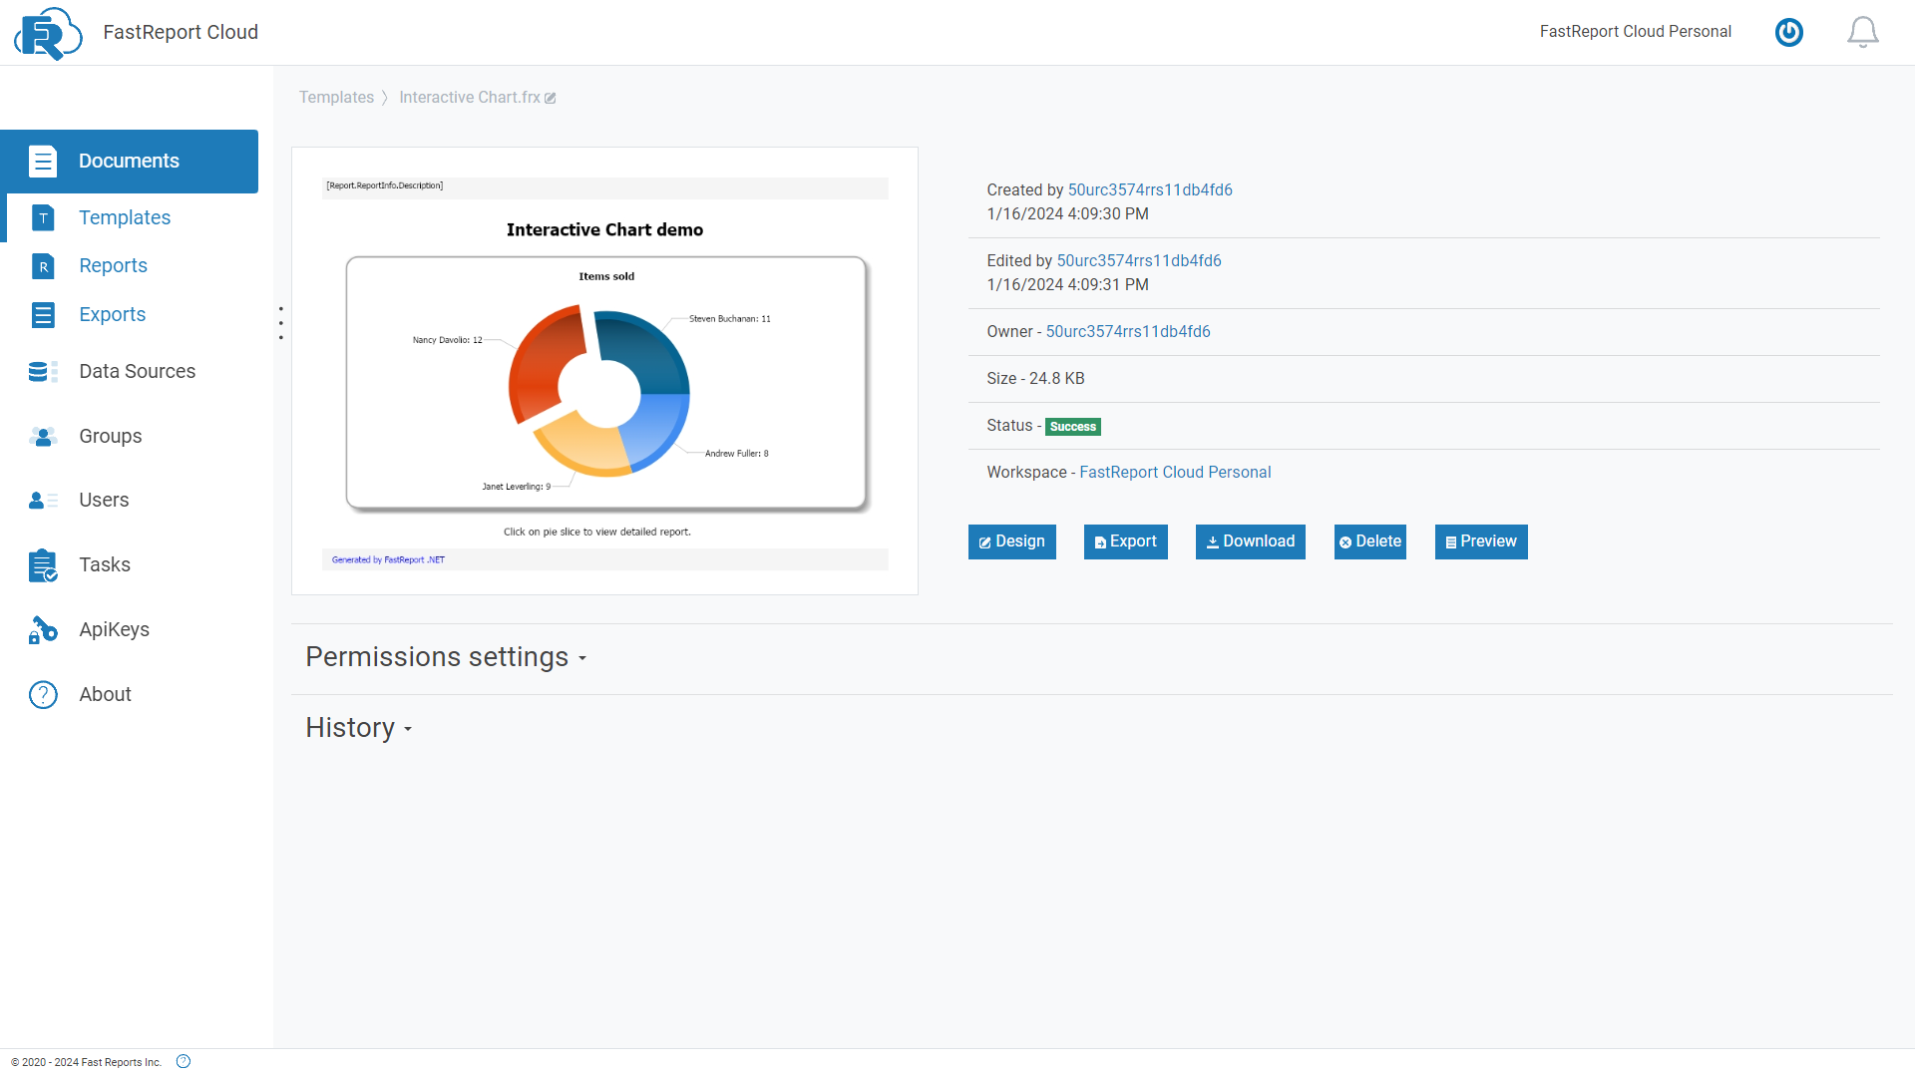Screen dimensions: 1915x1077
Task: Click the Success status badge
Action: (x=1072, y=426)
